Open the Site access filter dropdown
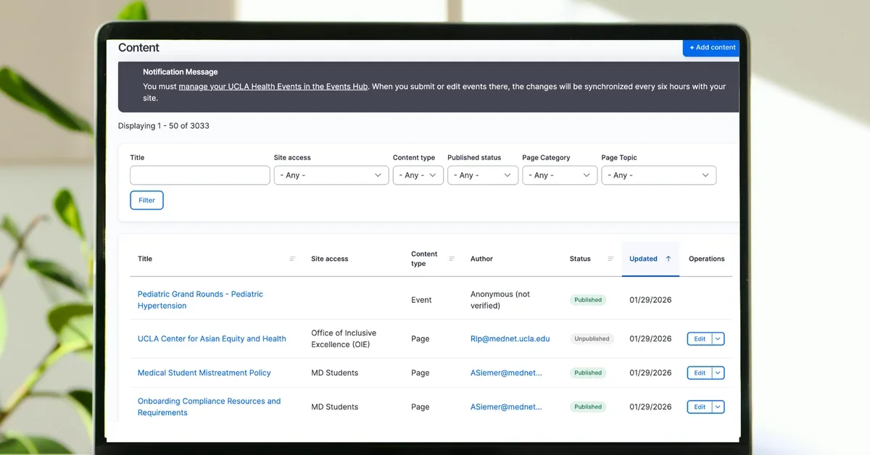The image size is (870, 455). click(x=331, y=175)
